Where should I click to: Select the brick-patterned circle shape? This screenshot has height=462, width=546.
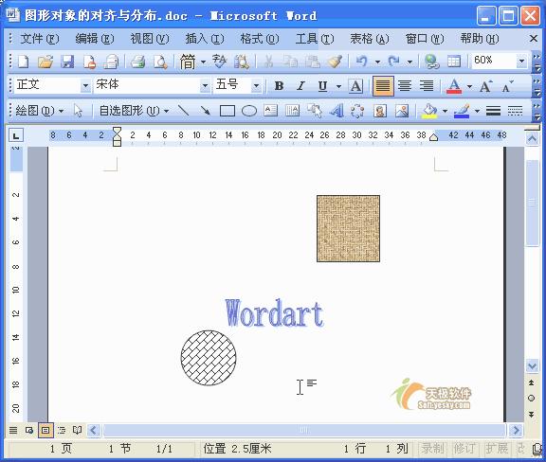click(209, 358)
